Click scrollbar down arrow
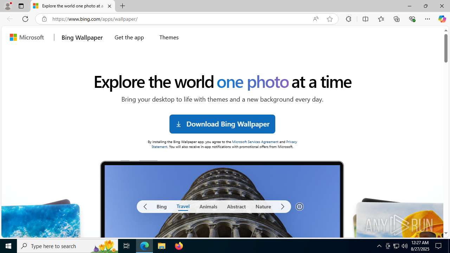Image resolution: width=450 pixels, height=253 pixels. click(x=446, y=233)
